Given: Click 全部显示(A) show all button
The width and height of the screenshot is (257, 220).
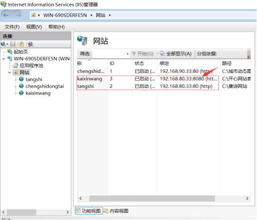Looking at the screenshot, I should pyautogui.click(x=176, y=54).
